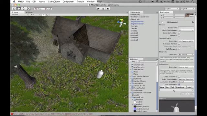Open the Layout dropdown
This screenshot has height=116, width=207.
188,9
